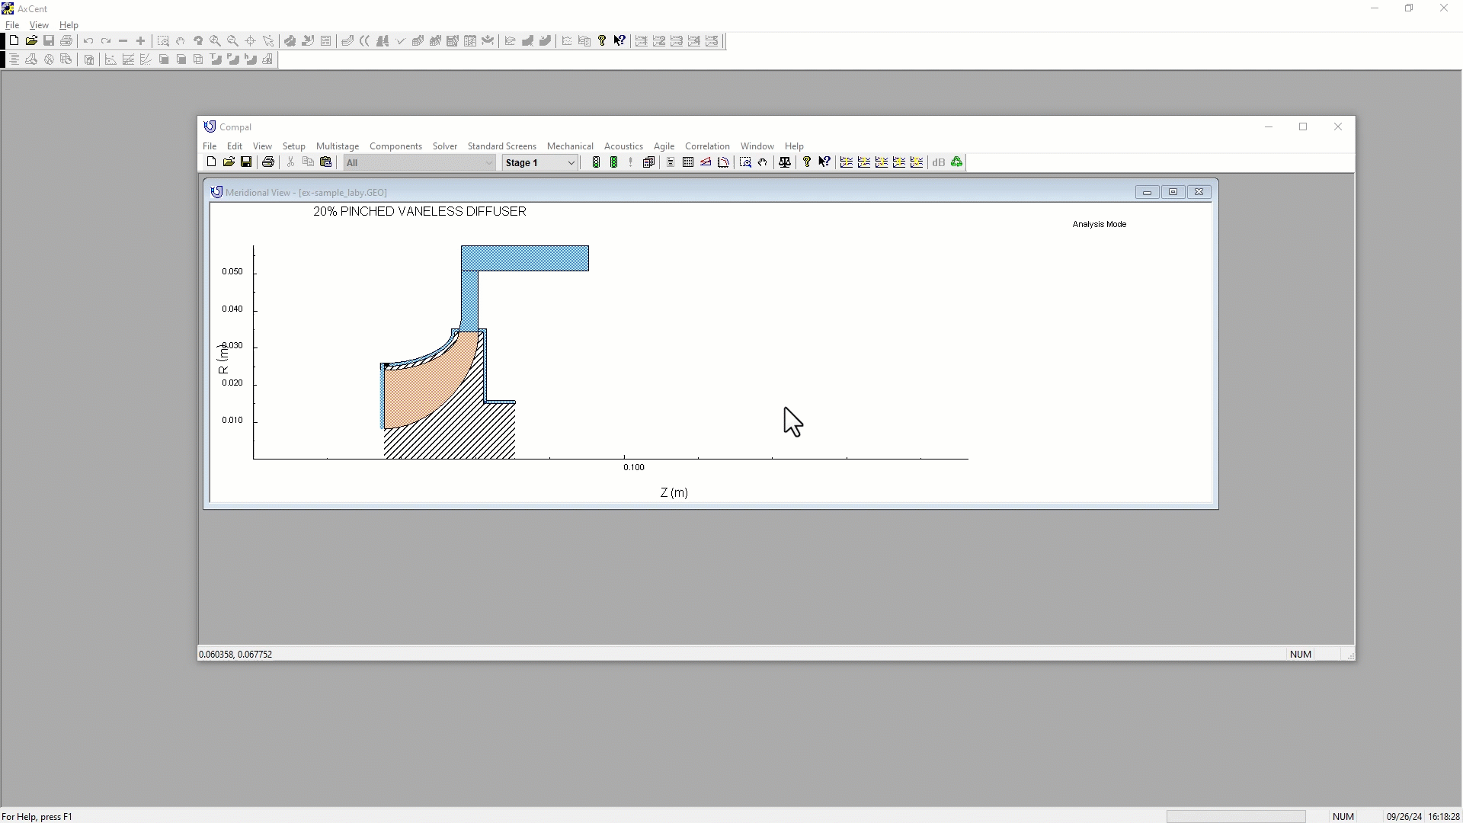Viewport: 1463px width, 823px height.
Task: Minimize the Meridional View child window
Action: (1147, 192)
